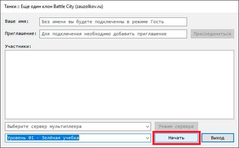Expand the level selection dropdown arrow
The height and width of the screenshot is (148, 239).
(148, 138)
